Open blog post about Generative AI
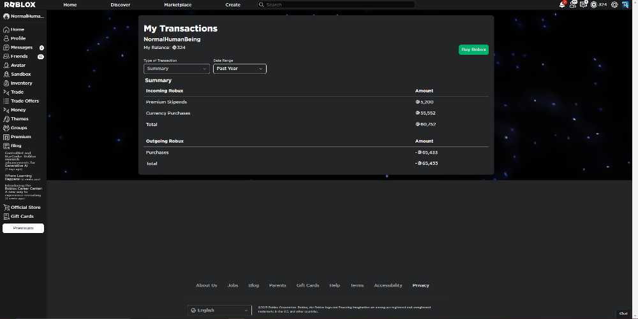Screen dimensions: 638x319 pos(20,160)
